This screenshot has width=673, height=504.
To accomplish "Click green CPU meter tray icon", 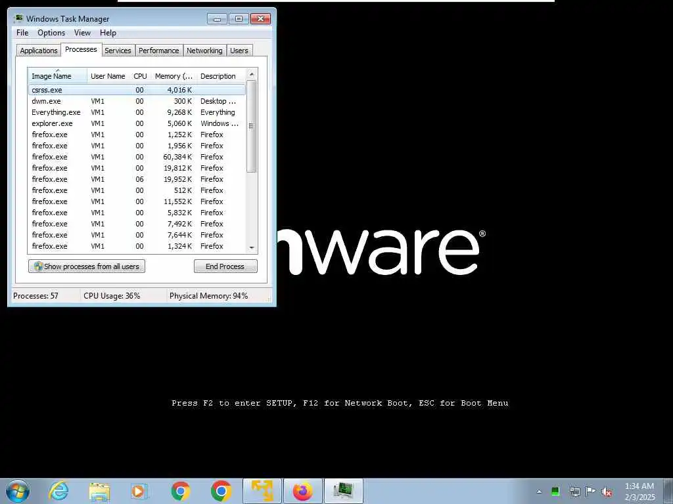I will [x=555, y=492].
